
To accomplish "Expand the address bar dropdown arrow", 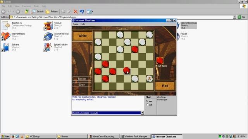I will (x=234, y=17).
